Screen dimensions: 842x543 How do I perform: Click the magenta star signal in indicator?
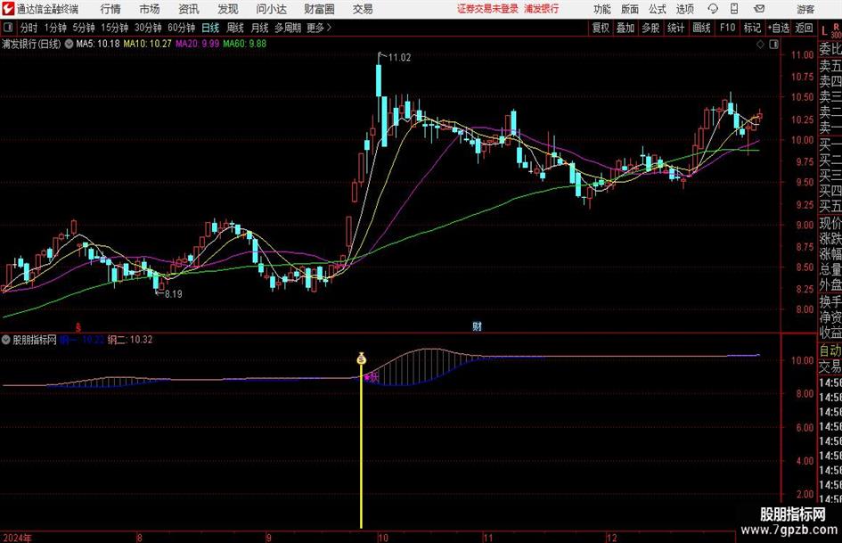coord(367,377)
